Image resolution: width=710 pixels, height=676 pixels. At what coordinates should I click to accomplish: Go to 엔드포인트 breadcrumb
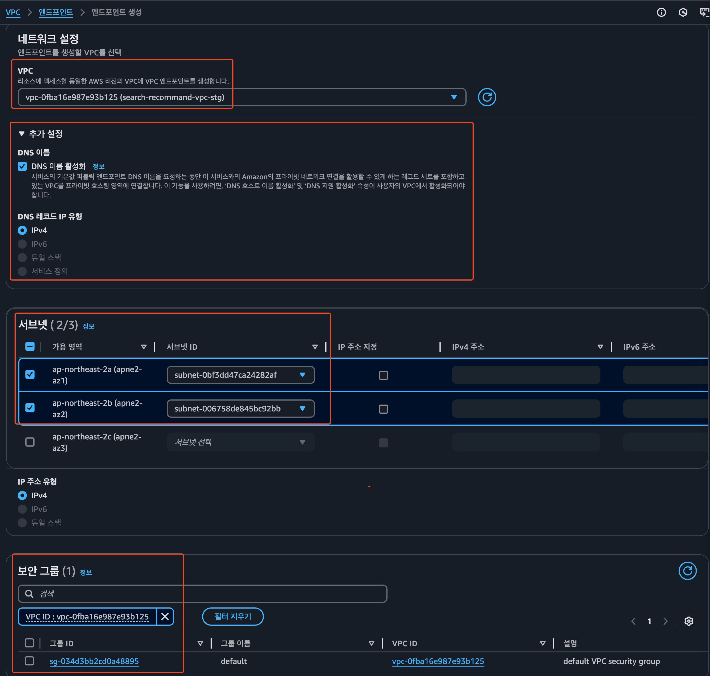pos(56,12)
